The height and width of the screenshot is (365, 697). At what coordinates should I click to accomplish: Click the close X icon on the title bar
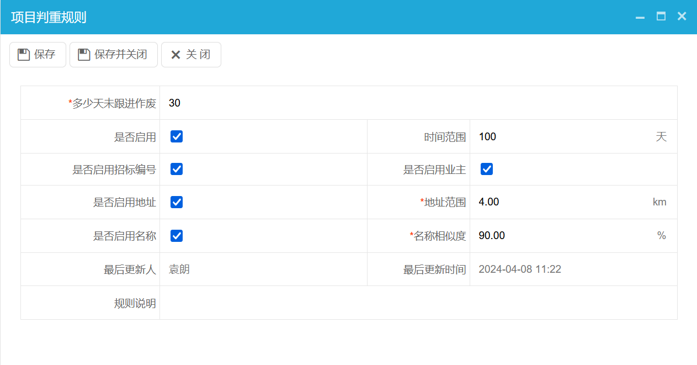[682, 16]
